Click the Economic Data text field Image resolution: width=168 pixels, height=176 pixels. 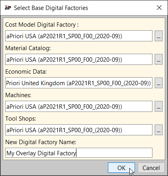(x=79, y=83)
